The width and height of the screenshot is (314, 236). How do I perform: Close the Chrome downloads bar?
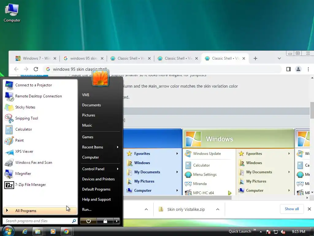[x=309, y=209]
